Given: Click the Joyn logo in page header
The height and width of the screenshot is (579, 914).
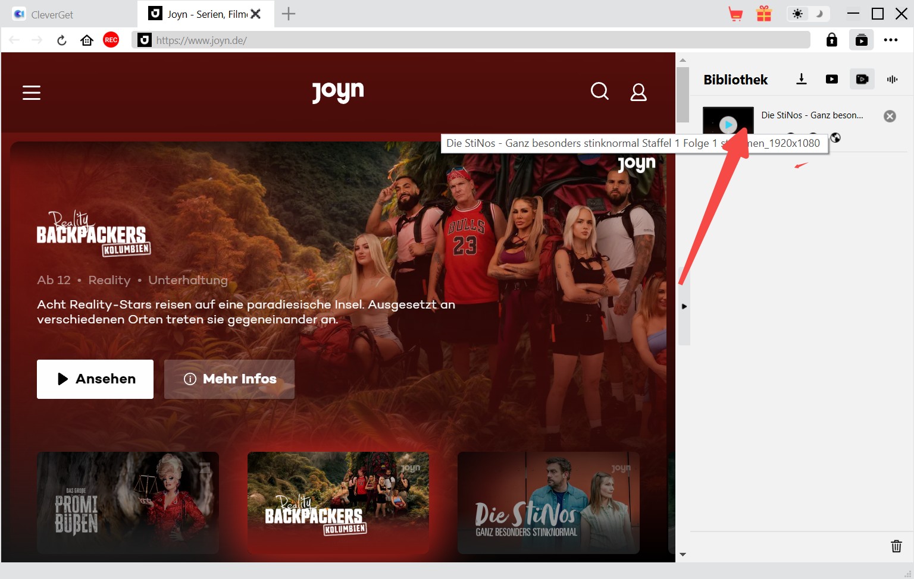Looking at the screenshot, I should click(x=338, y=92).
